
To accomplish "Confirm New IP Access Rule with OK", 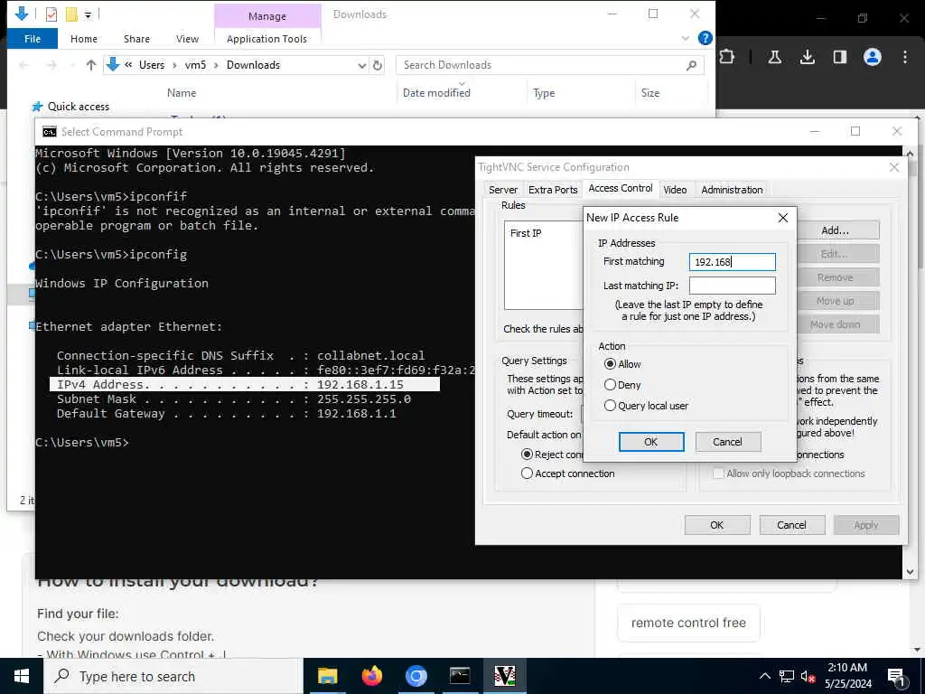I will 651,442.
